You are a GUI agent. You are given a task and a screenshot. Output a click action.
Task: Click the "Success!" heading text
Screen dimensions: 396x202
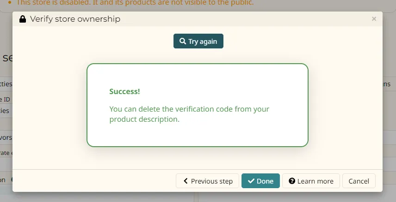(124, 91)
